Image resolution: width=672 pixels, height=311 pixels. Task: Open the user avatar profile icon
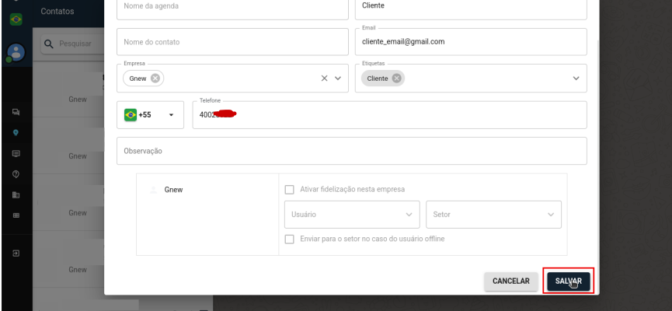[16, 52]
